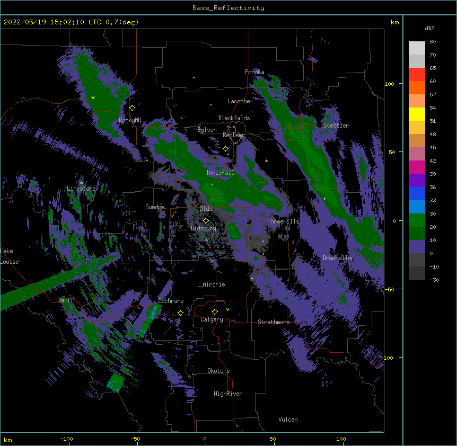Click the -50 km tick on bottom axis
The image size is (457, 446).
pos(135,439)
